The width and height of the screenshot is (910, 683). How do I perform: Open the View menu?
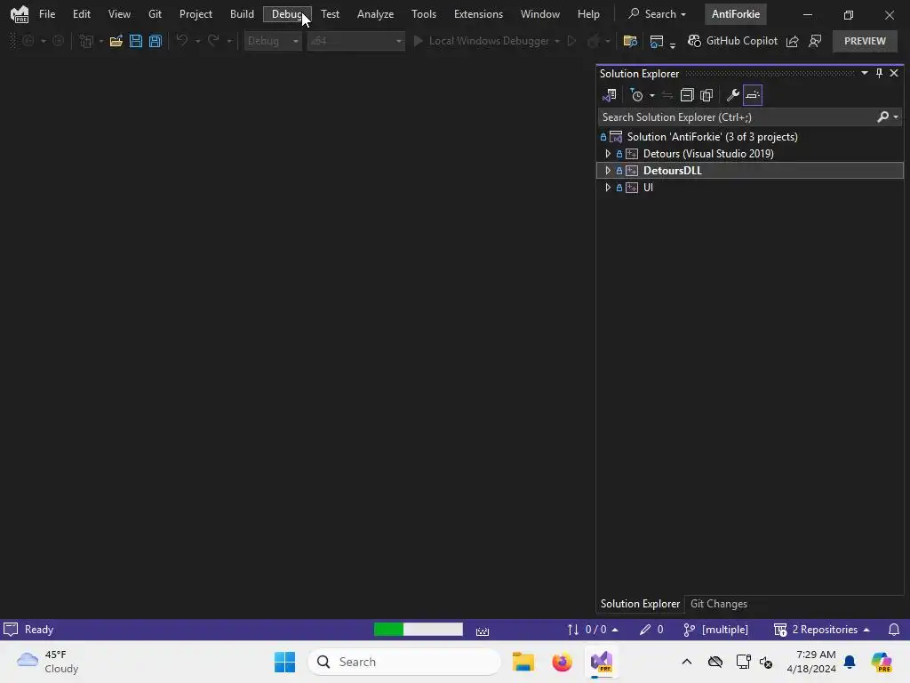pyautogui.click(x=119, y=14)
